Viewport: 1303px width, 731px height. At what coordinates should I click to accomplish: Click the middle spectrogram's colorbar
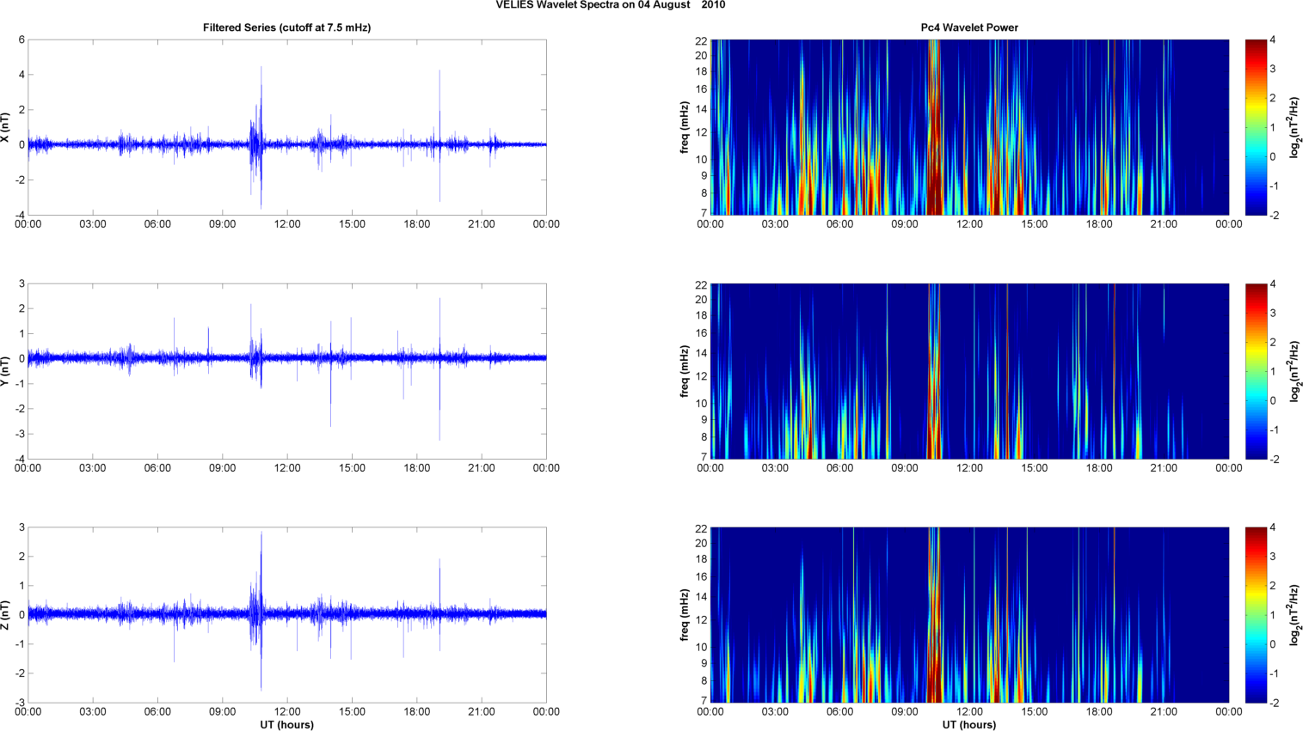[x=1256, y=371]
